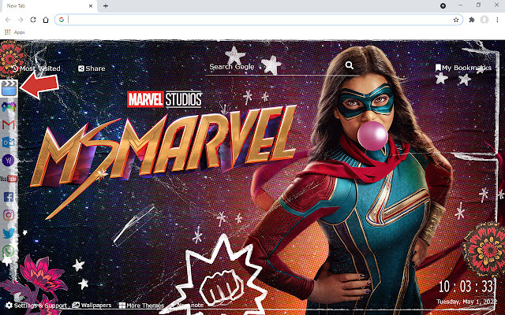The height and width of the screenshot is (315, 505).
Task: Browse More Themes
Action: 141,306
